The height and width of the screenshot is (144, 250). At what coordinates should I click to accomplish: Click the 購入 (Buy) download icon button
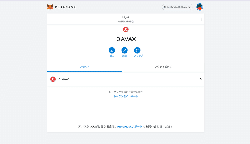pyautogui.click(x=112, y=50)
